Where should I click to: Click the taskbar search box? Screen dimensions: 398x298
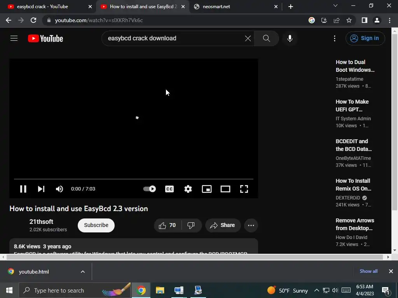click(75, 290)
